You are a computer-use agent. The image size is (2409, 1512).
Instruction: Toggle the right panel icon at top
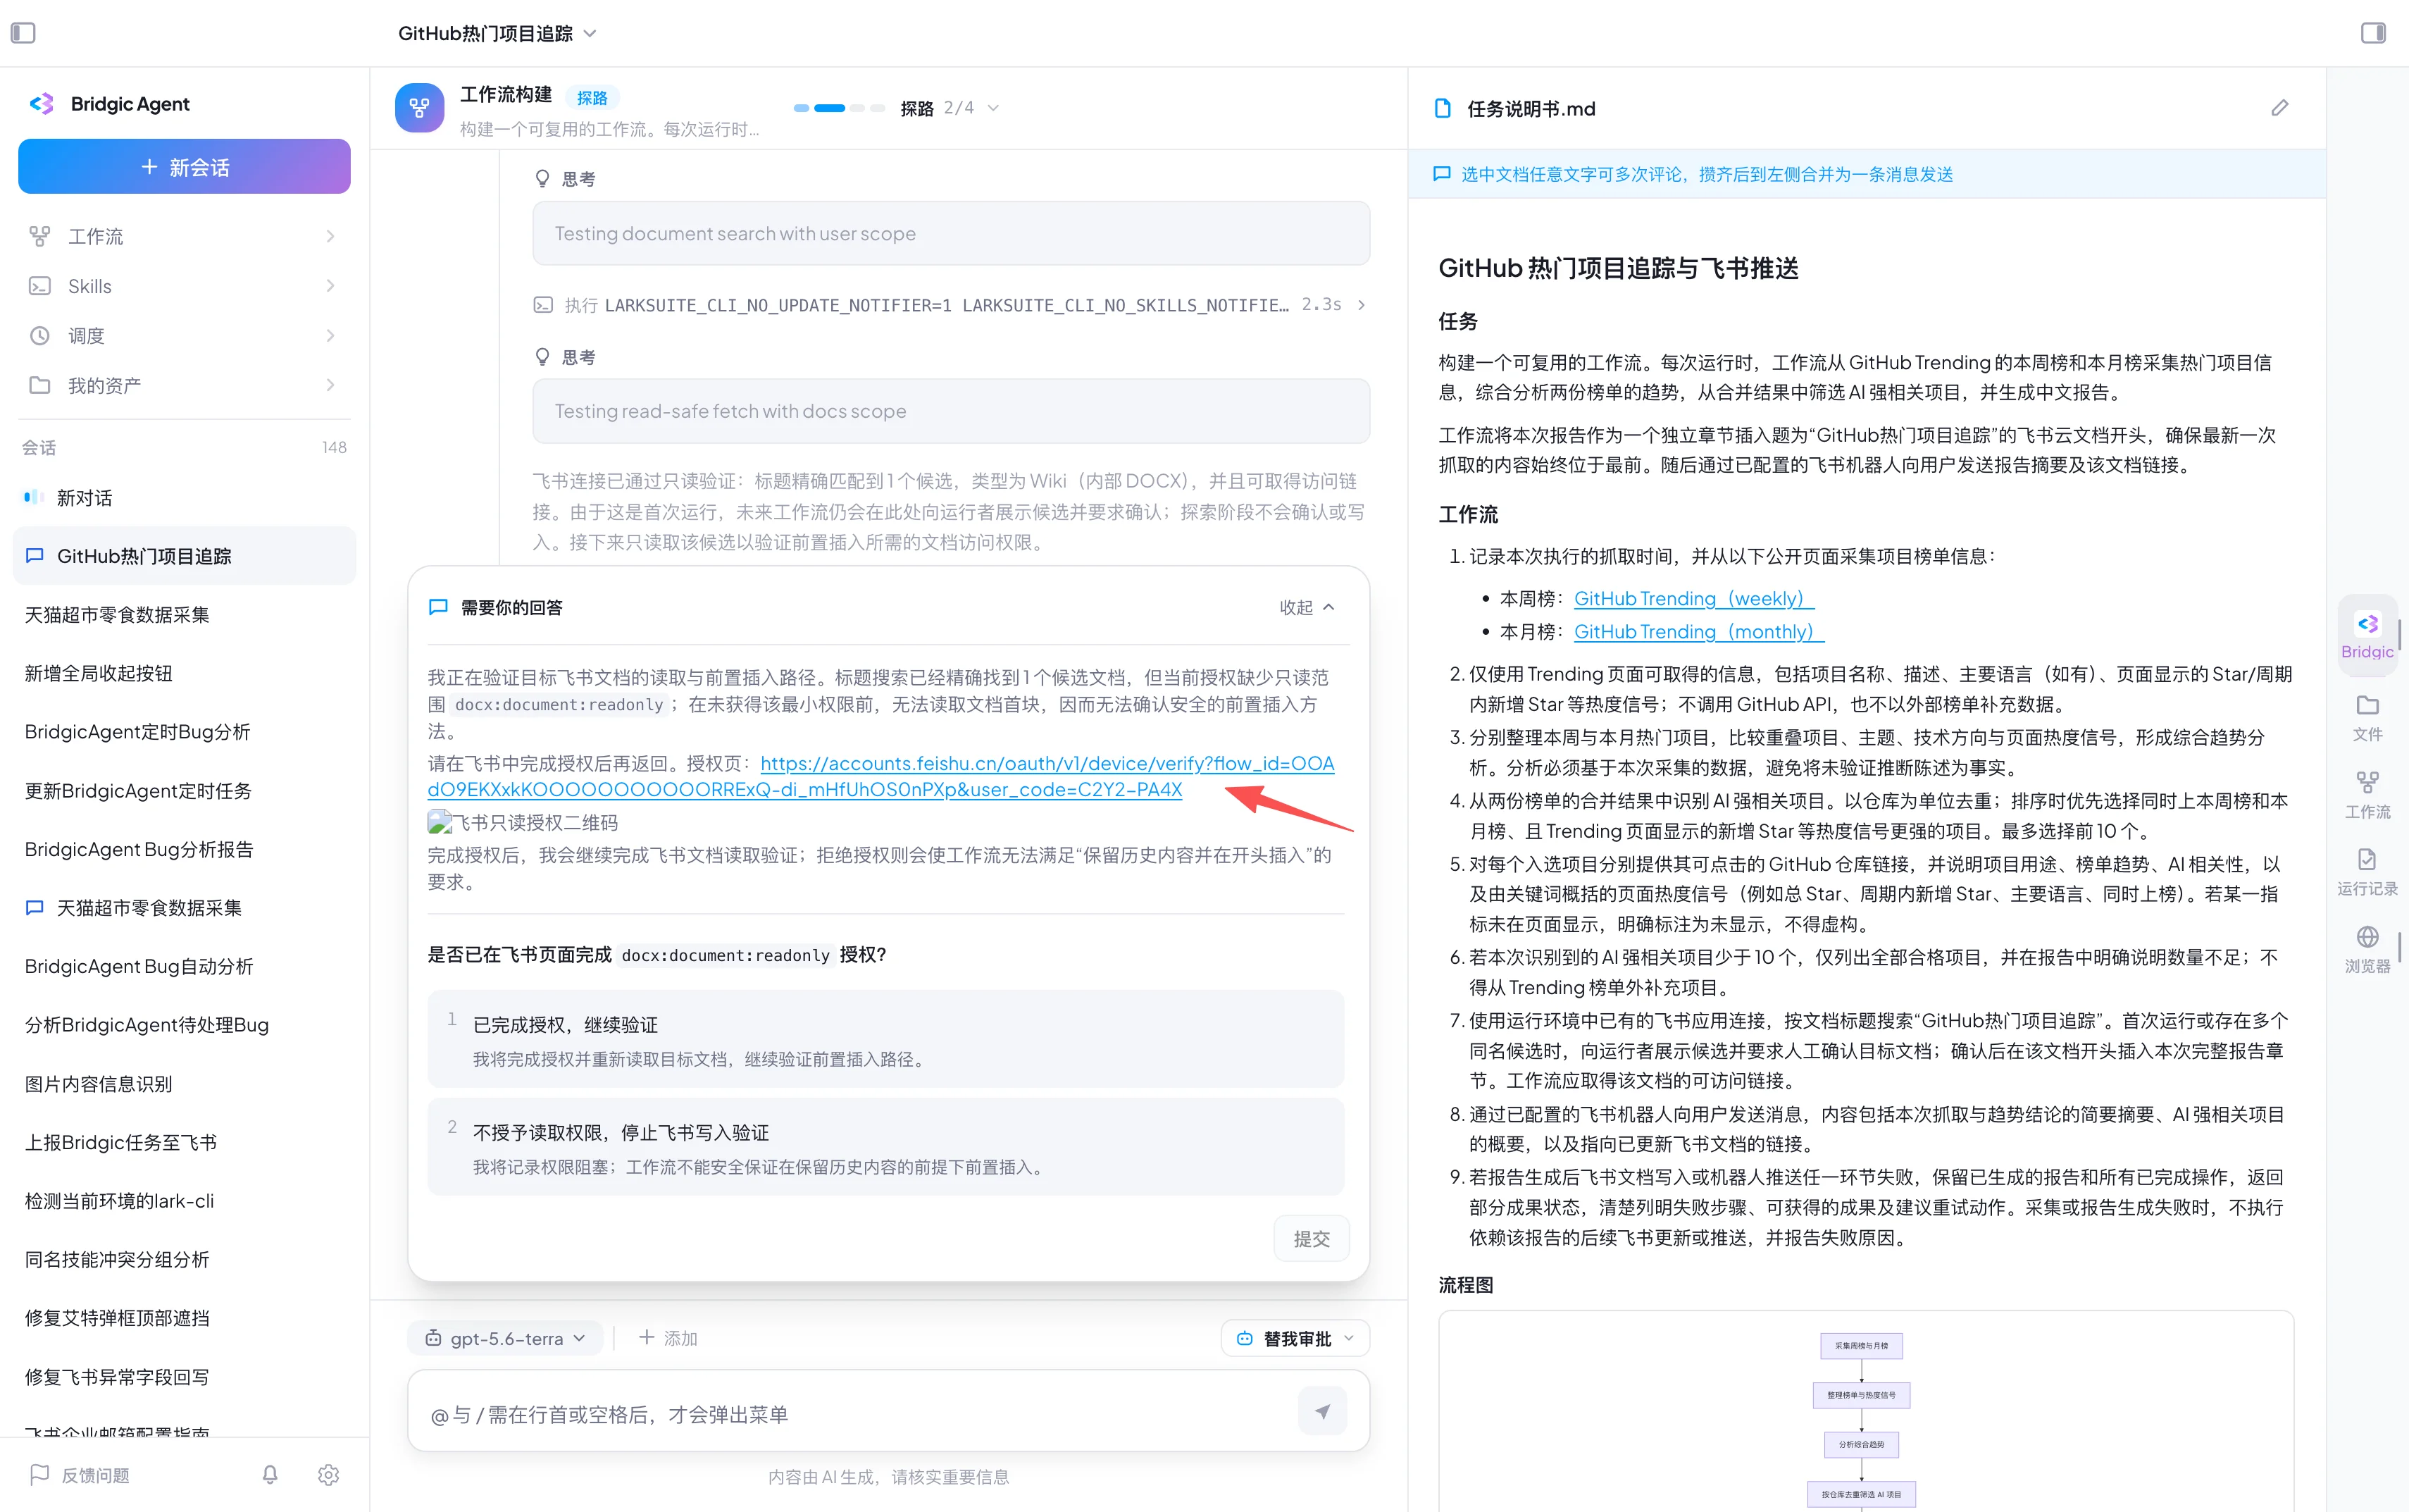click(x=2373, y=33)
